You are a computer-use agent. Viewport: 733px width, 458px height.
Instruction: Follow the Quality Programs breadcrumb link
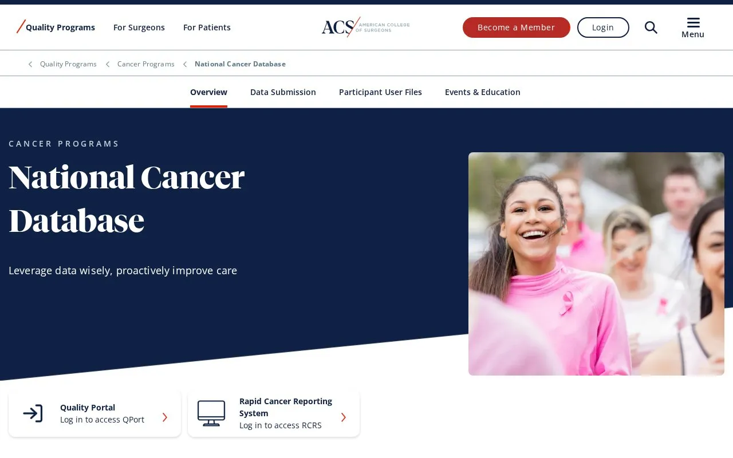tap(68, 64)
